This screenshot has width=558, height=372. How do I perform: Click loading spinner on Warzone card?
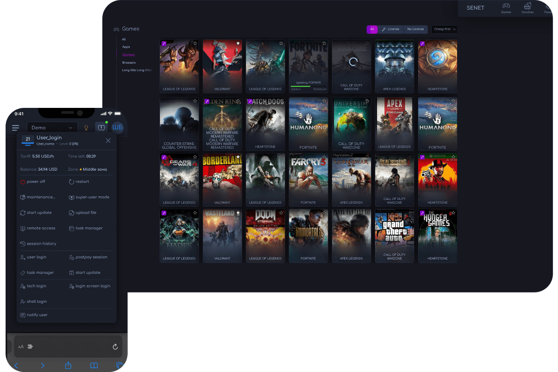coord(352,61)
